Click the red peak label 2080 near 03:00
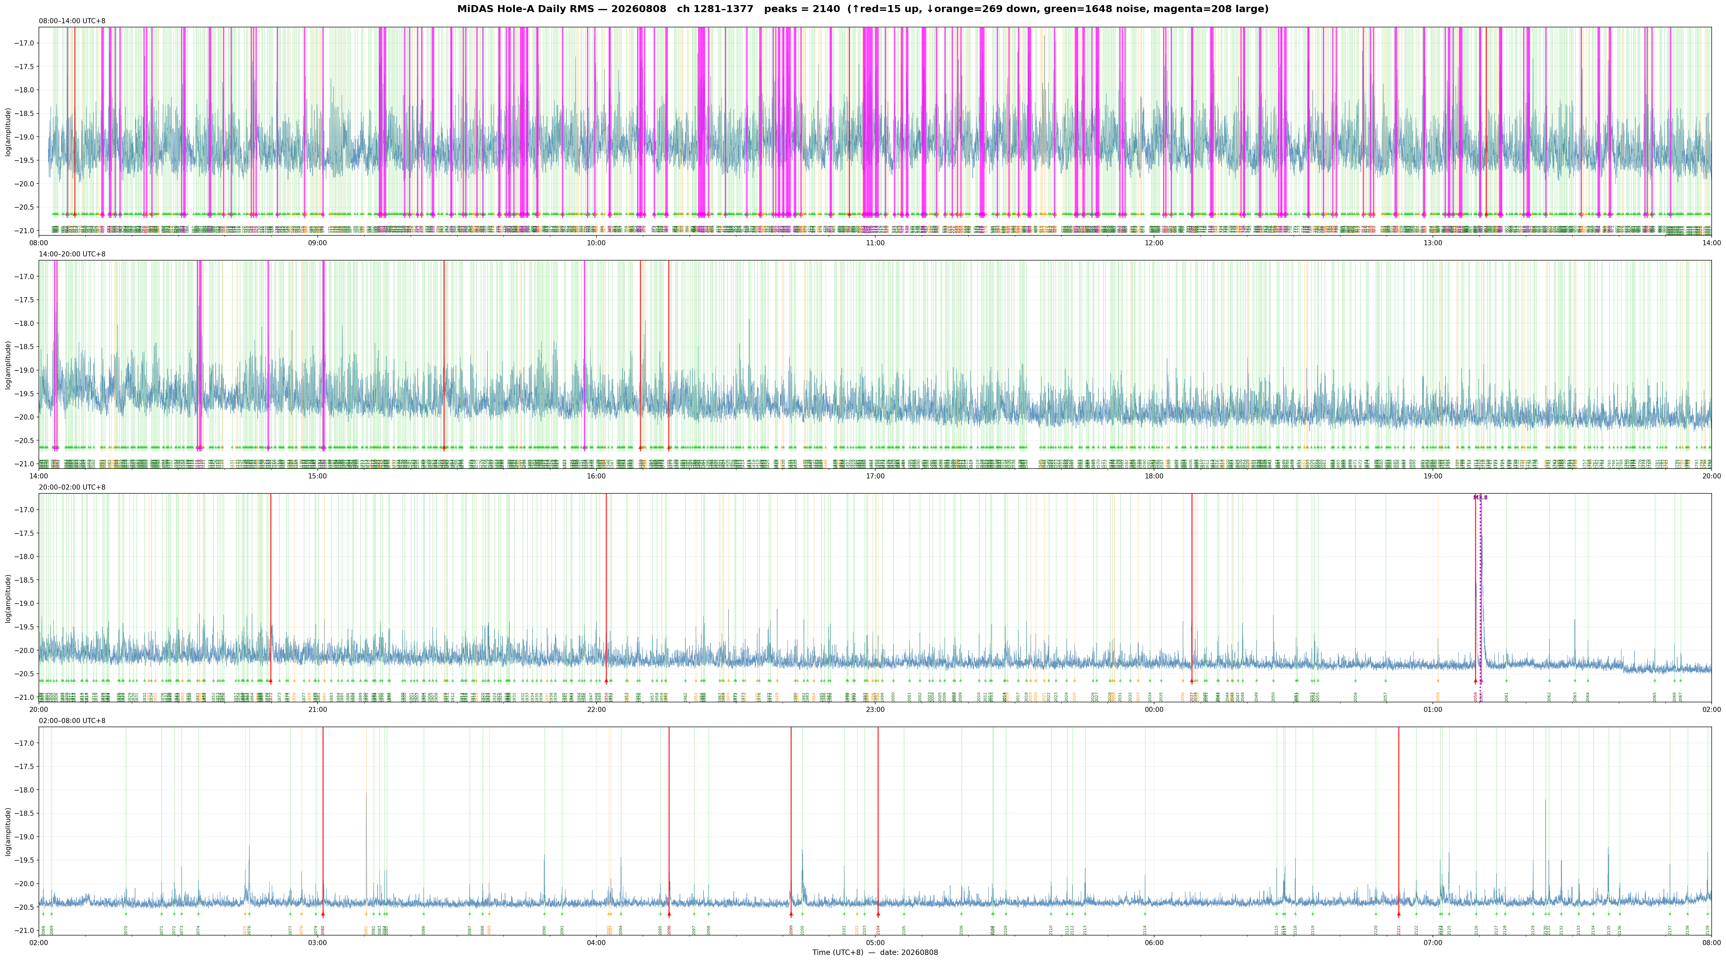The image size is (1726, 961). pyautogui.click(x=323, y=930)
